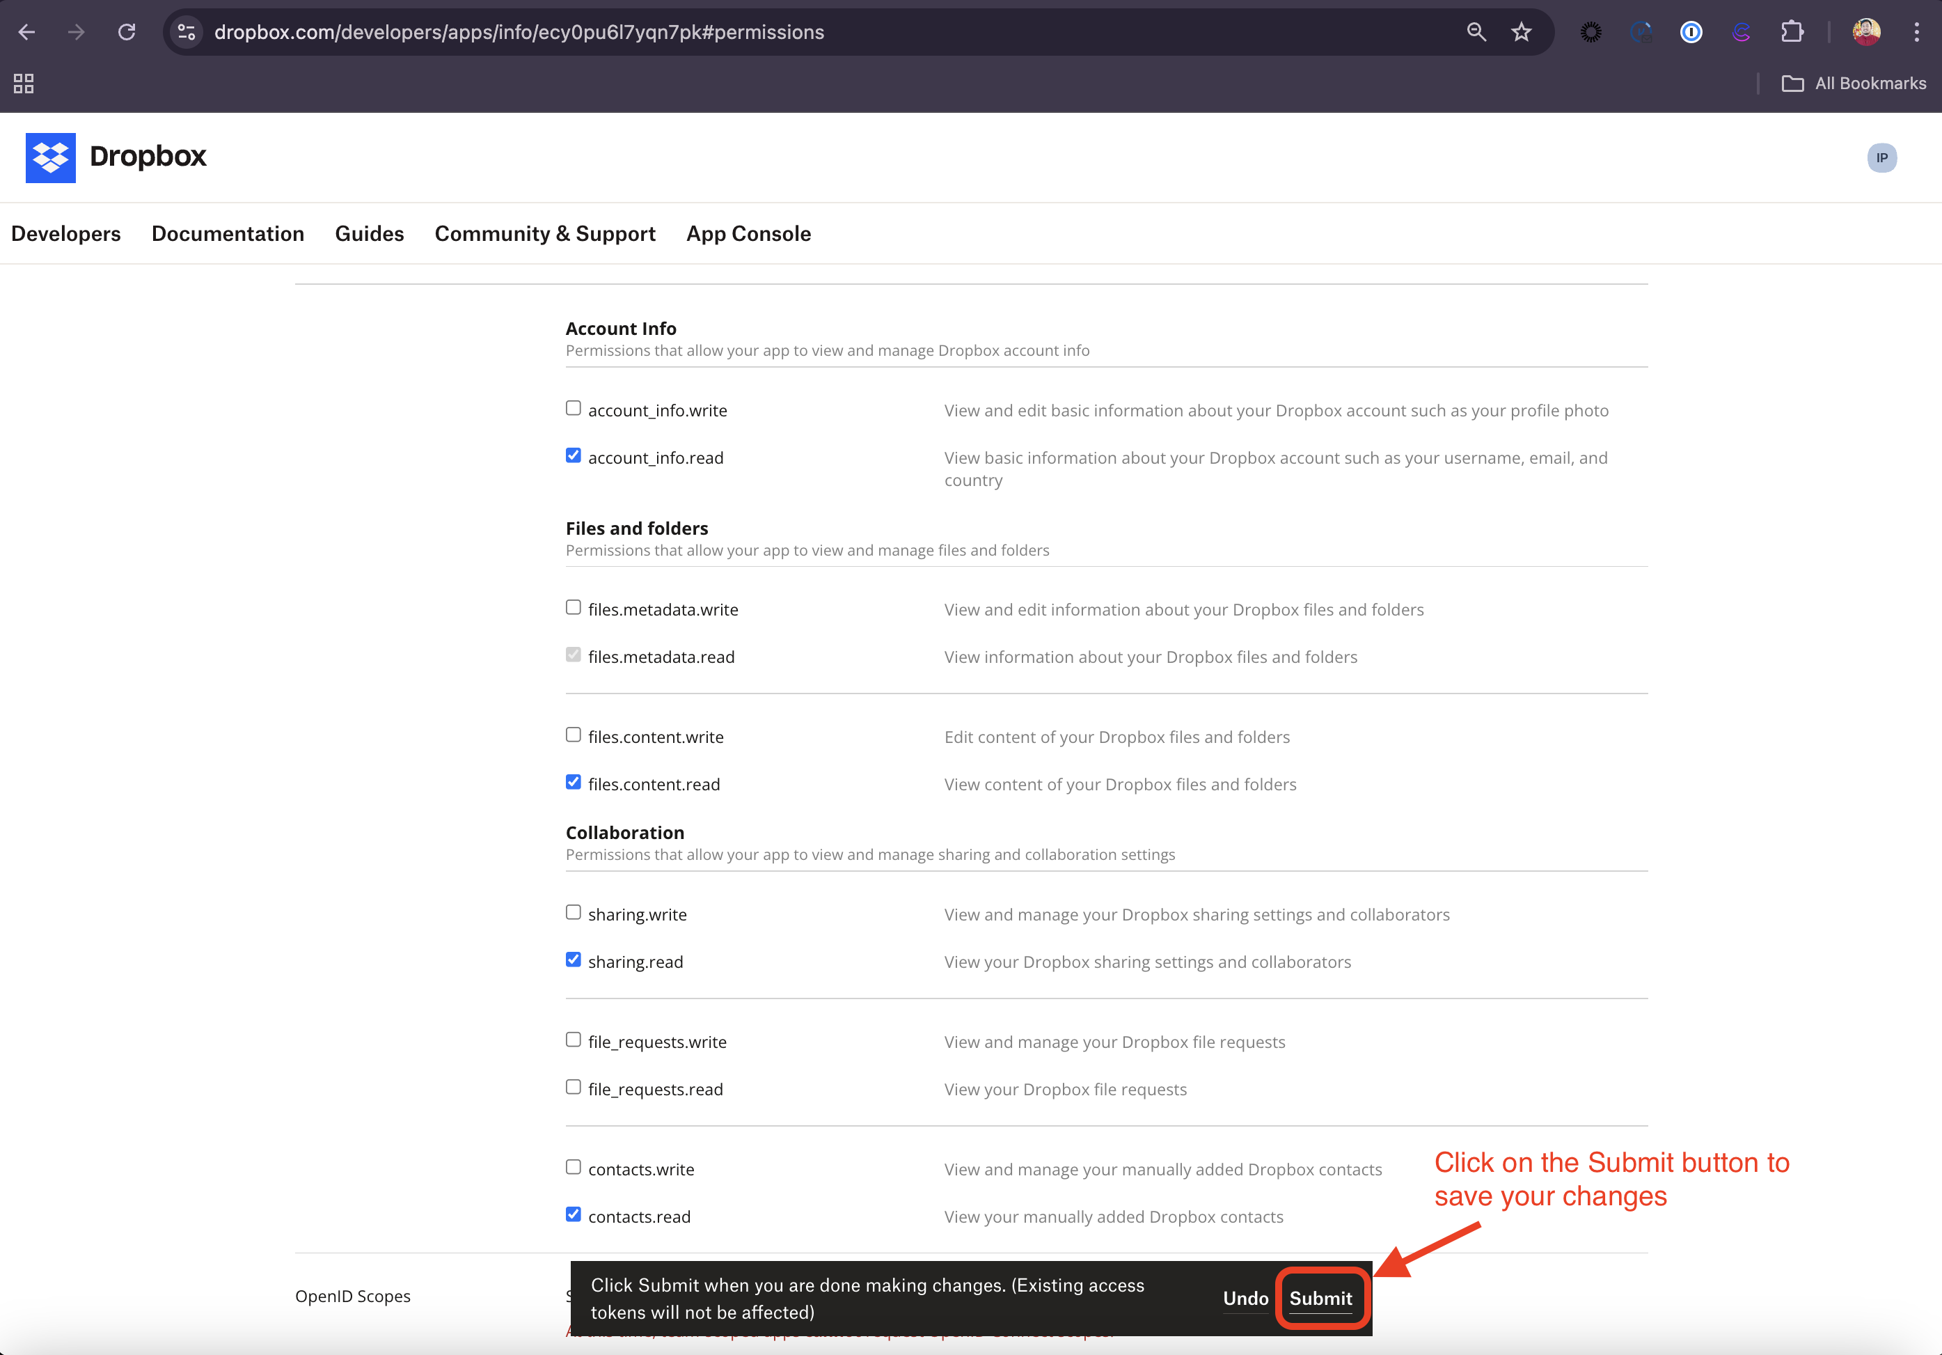Click the Collaboration section heading
Image resolution: width=1942 pixels, height=1355 pixels.
point(625,833)
